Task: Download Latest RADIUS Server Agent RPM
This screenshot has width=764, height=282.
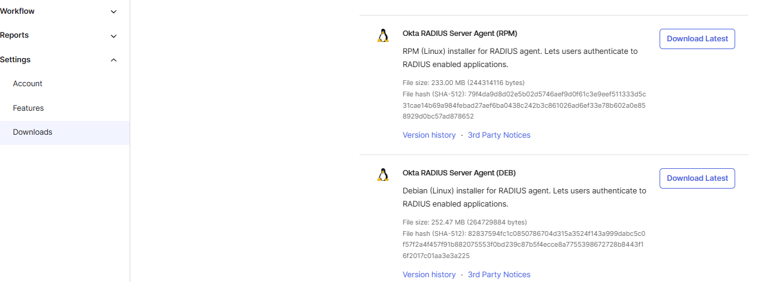Action: click(x=697, y=39)
